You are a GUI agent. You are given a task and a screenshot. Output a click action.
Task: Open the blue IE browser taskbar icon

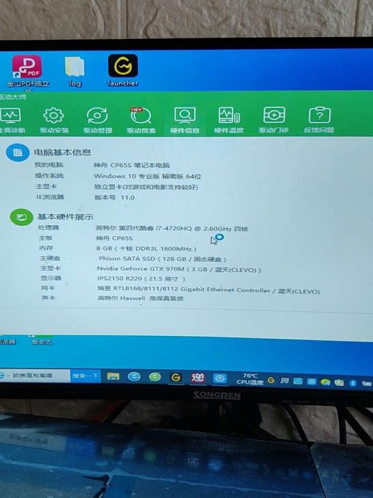pos(134,377)
